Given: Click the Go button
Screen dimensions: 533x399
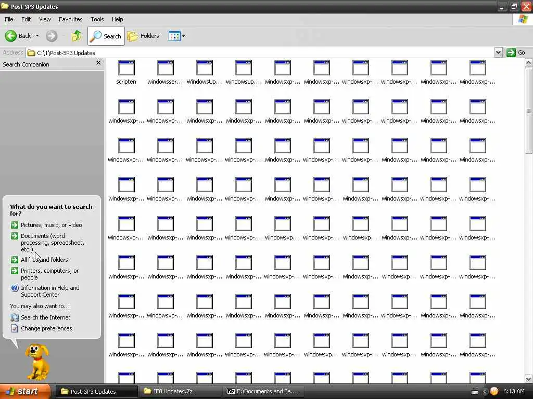Looking at the screenshot, I should [x=516, y=52].
